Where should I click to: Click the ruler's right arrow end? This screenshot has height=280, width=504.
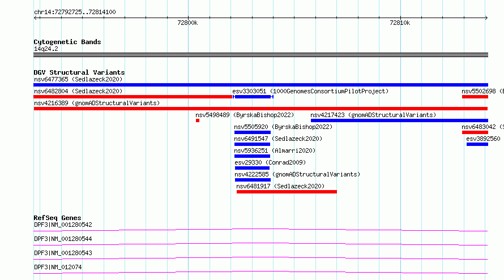point(486,18)
